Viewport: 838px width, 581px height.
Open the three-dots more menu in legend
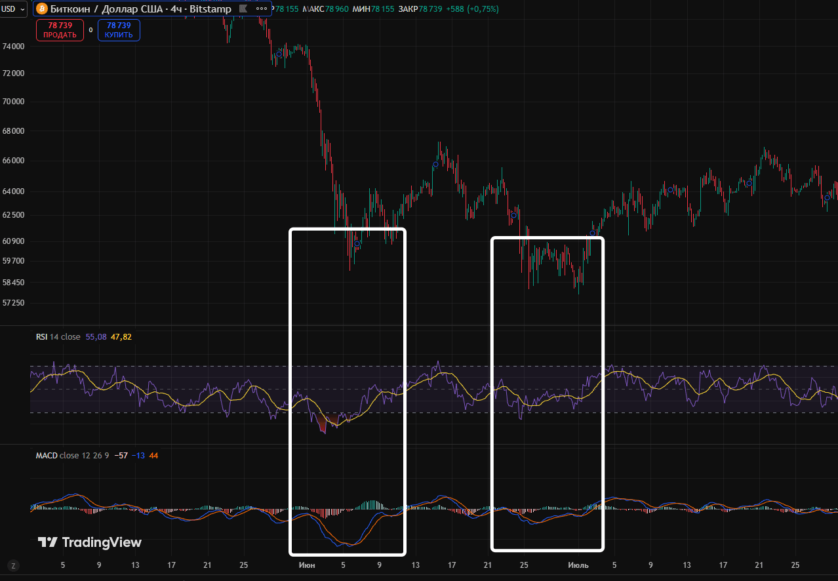[x=262, y=9]
